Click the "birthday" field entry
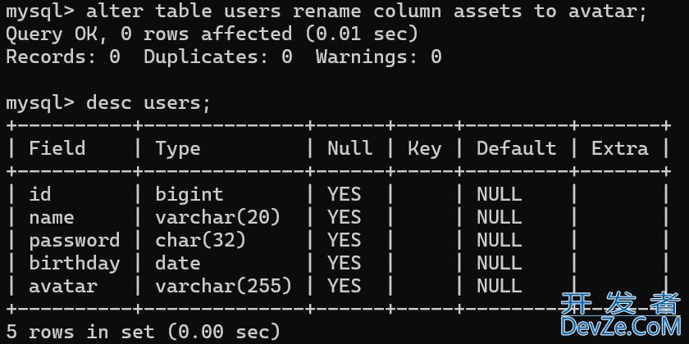689x344 pixels. (74, 263)
